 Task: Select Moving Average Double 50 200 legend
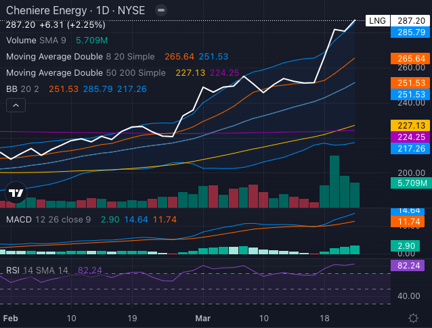(x=85, y=72)
